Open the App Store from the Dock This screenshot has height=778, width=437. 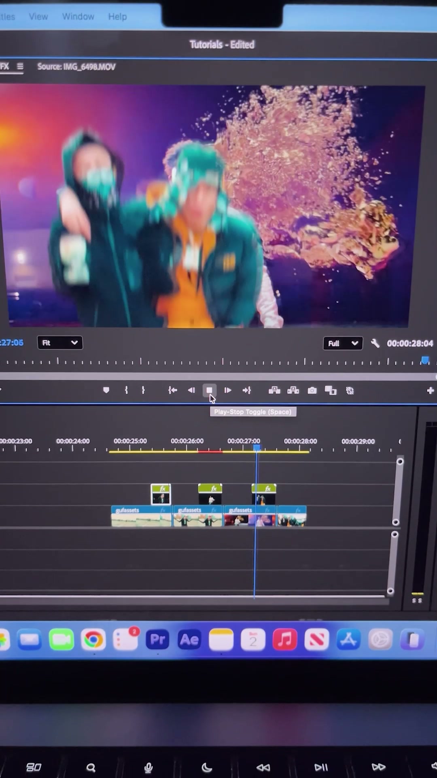tap(348, 640)
